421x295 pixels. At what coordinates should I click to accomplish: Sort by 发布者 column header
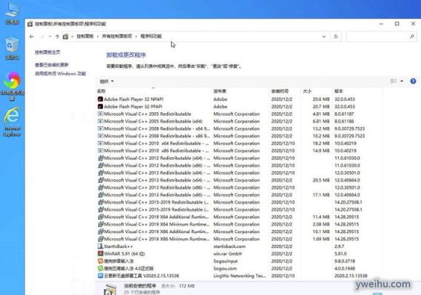click(220, 91)
